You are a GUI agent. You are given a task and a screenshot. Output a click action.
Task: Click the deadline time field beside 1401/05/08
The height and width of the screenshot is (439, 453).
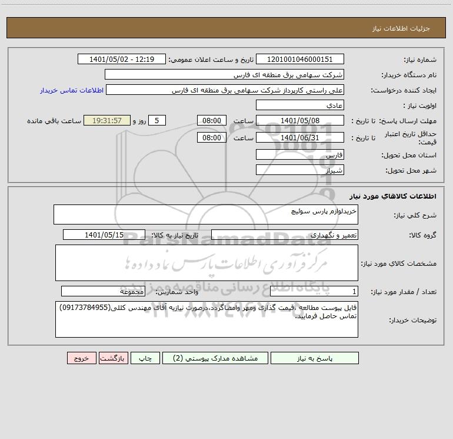[x=211, y=120]
